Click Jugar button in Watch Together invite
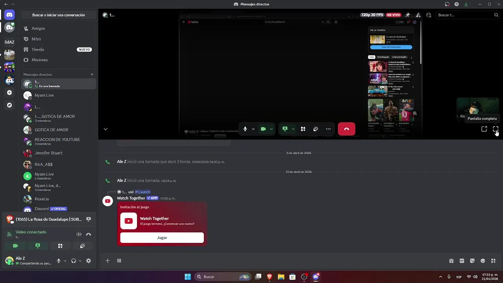This screenshot has height=283, width=503. click(162, 237)
